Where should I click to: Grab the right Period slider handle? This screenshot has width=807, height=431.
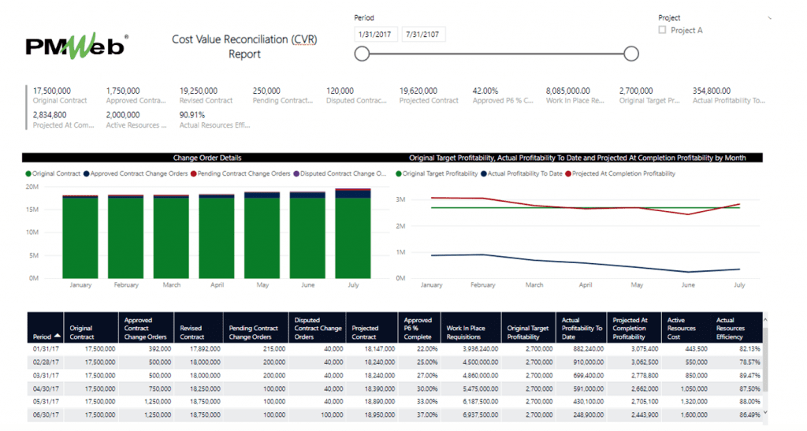(631, 54)
